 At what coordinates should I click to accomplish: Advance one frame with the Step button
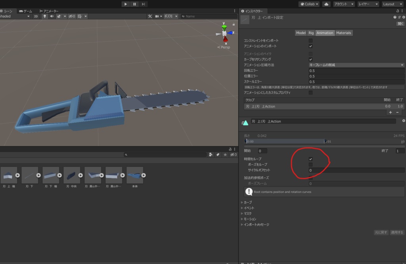tap(143, 4)
